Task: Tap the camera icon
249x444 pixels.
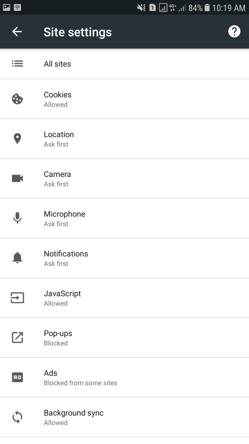Action: tap(17, 178)
